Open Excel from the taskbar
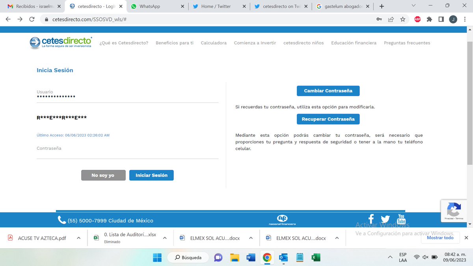The height and width of the screenshot is (266, 473). coord(315,258)
